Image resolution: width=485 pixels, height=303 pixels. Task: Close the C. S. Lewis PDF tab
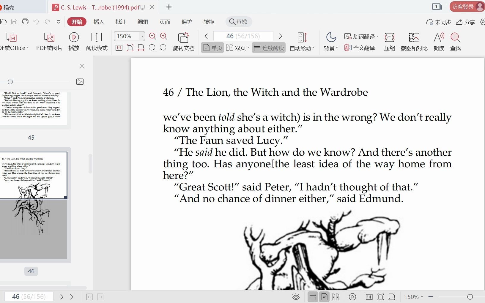pyautogui.click(x=152, y=7)
